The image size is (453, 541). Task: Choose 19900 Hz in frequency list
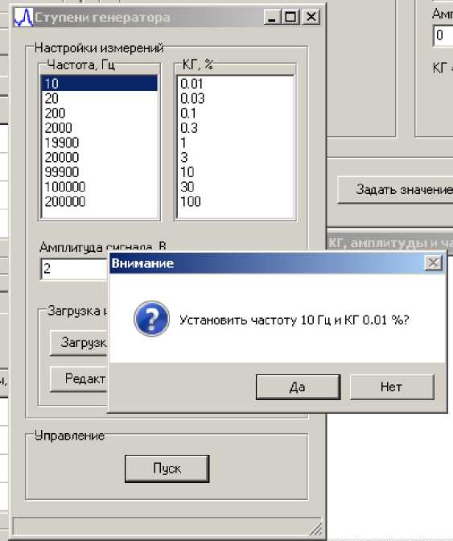coord(99,142)
